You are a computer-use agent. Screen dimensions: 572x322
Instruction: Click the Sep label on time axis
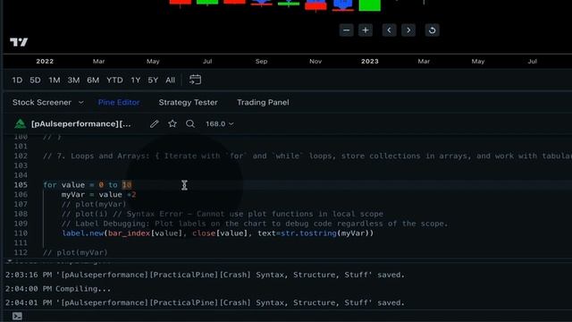[261, 62]
